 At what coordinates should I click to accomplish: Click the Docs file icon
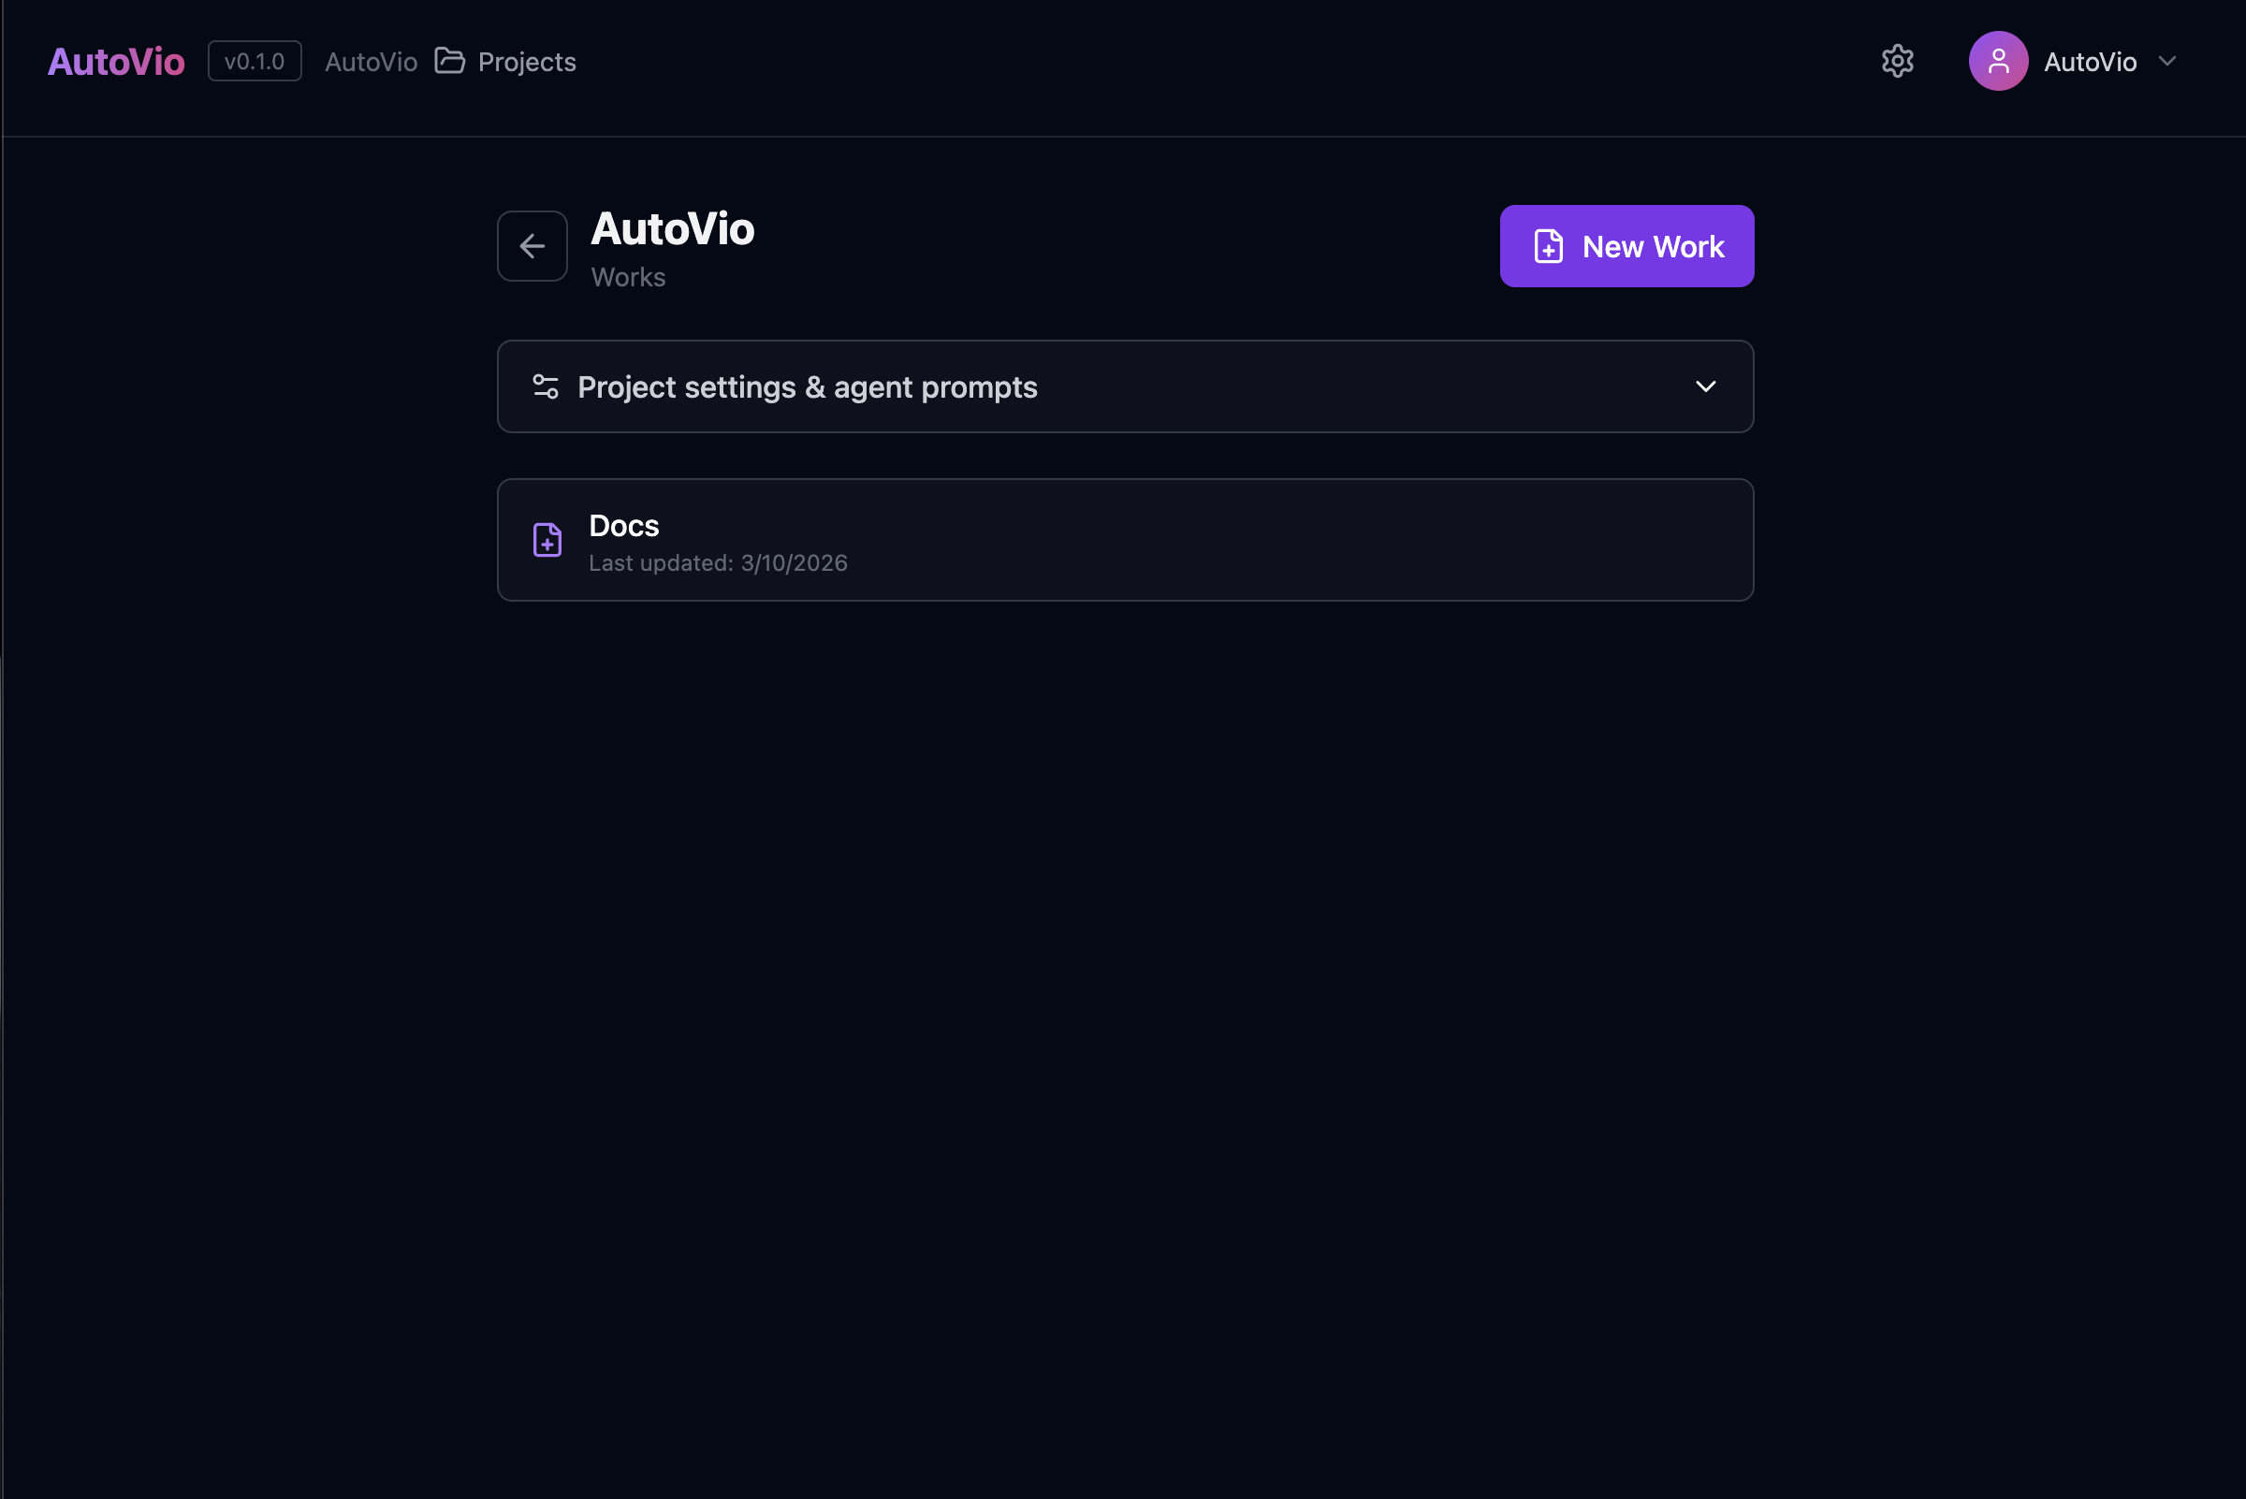point(547,540)
